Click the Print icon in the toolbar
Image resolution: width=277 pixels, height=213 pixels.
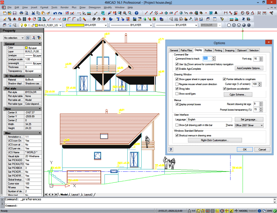pos(22,13)
